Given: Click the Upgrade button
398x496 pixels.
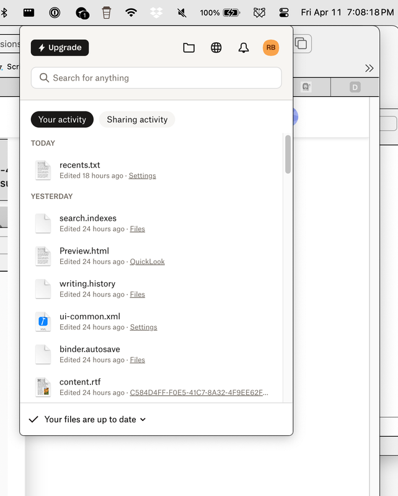Looking at the screenshot, I should pos(60,48).
